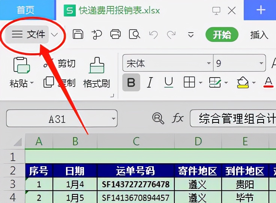Expand the quick access toolbar customize arrow

point(191,34)
